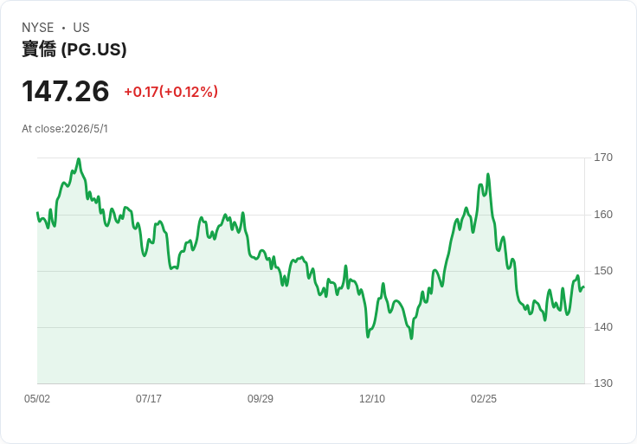Click the 12/10 date axis label
The width and height of the screenshot is (637, 444).
372,398
